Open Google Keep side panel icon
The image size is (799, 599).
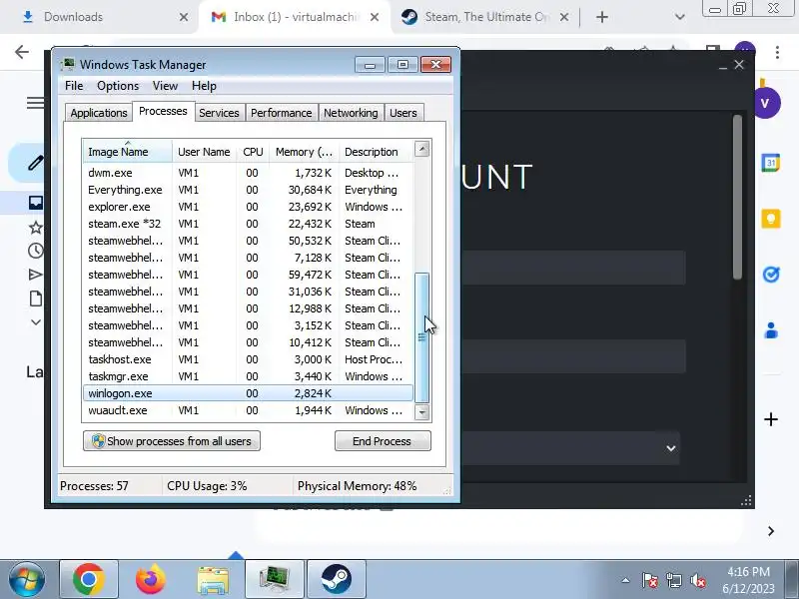pos(771,219)
